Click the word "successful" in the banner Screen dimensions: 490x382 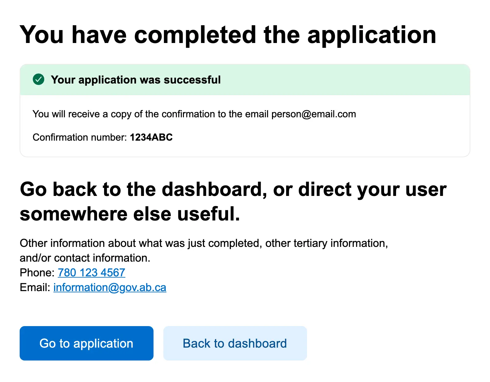click(192, 80)
